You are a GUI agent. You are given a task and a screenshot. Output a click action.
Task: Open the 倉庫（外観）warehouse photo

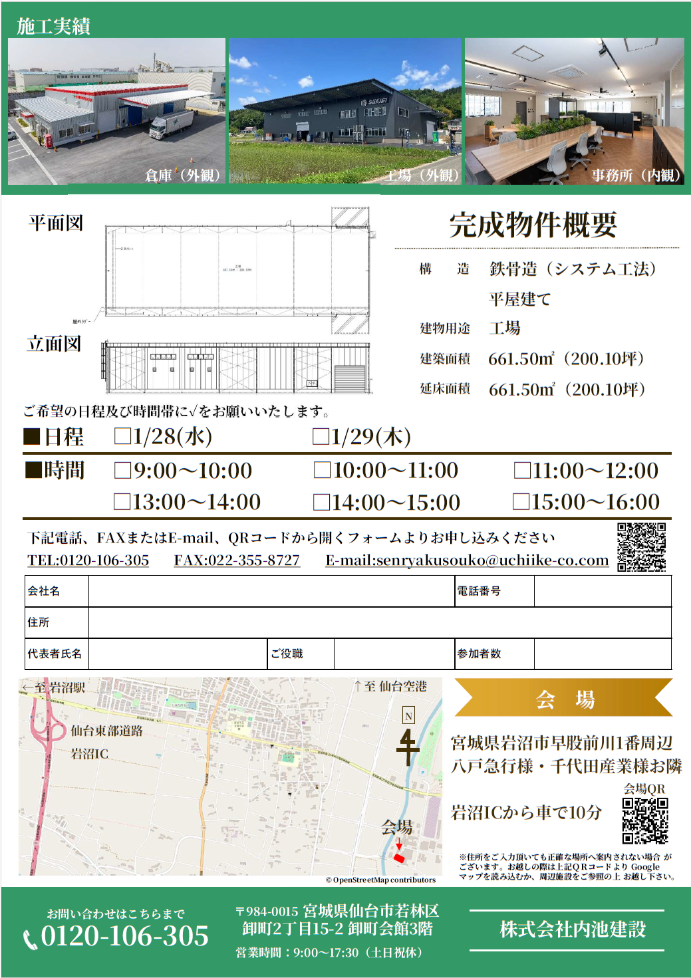tap(117, 111)
